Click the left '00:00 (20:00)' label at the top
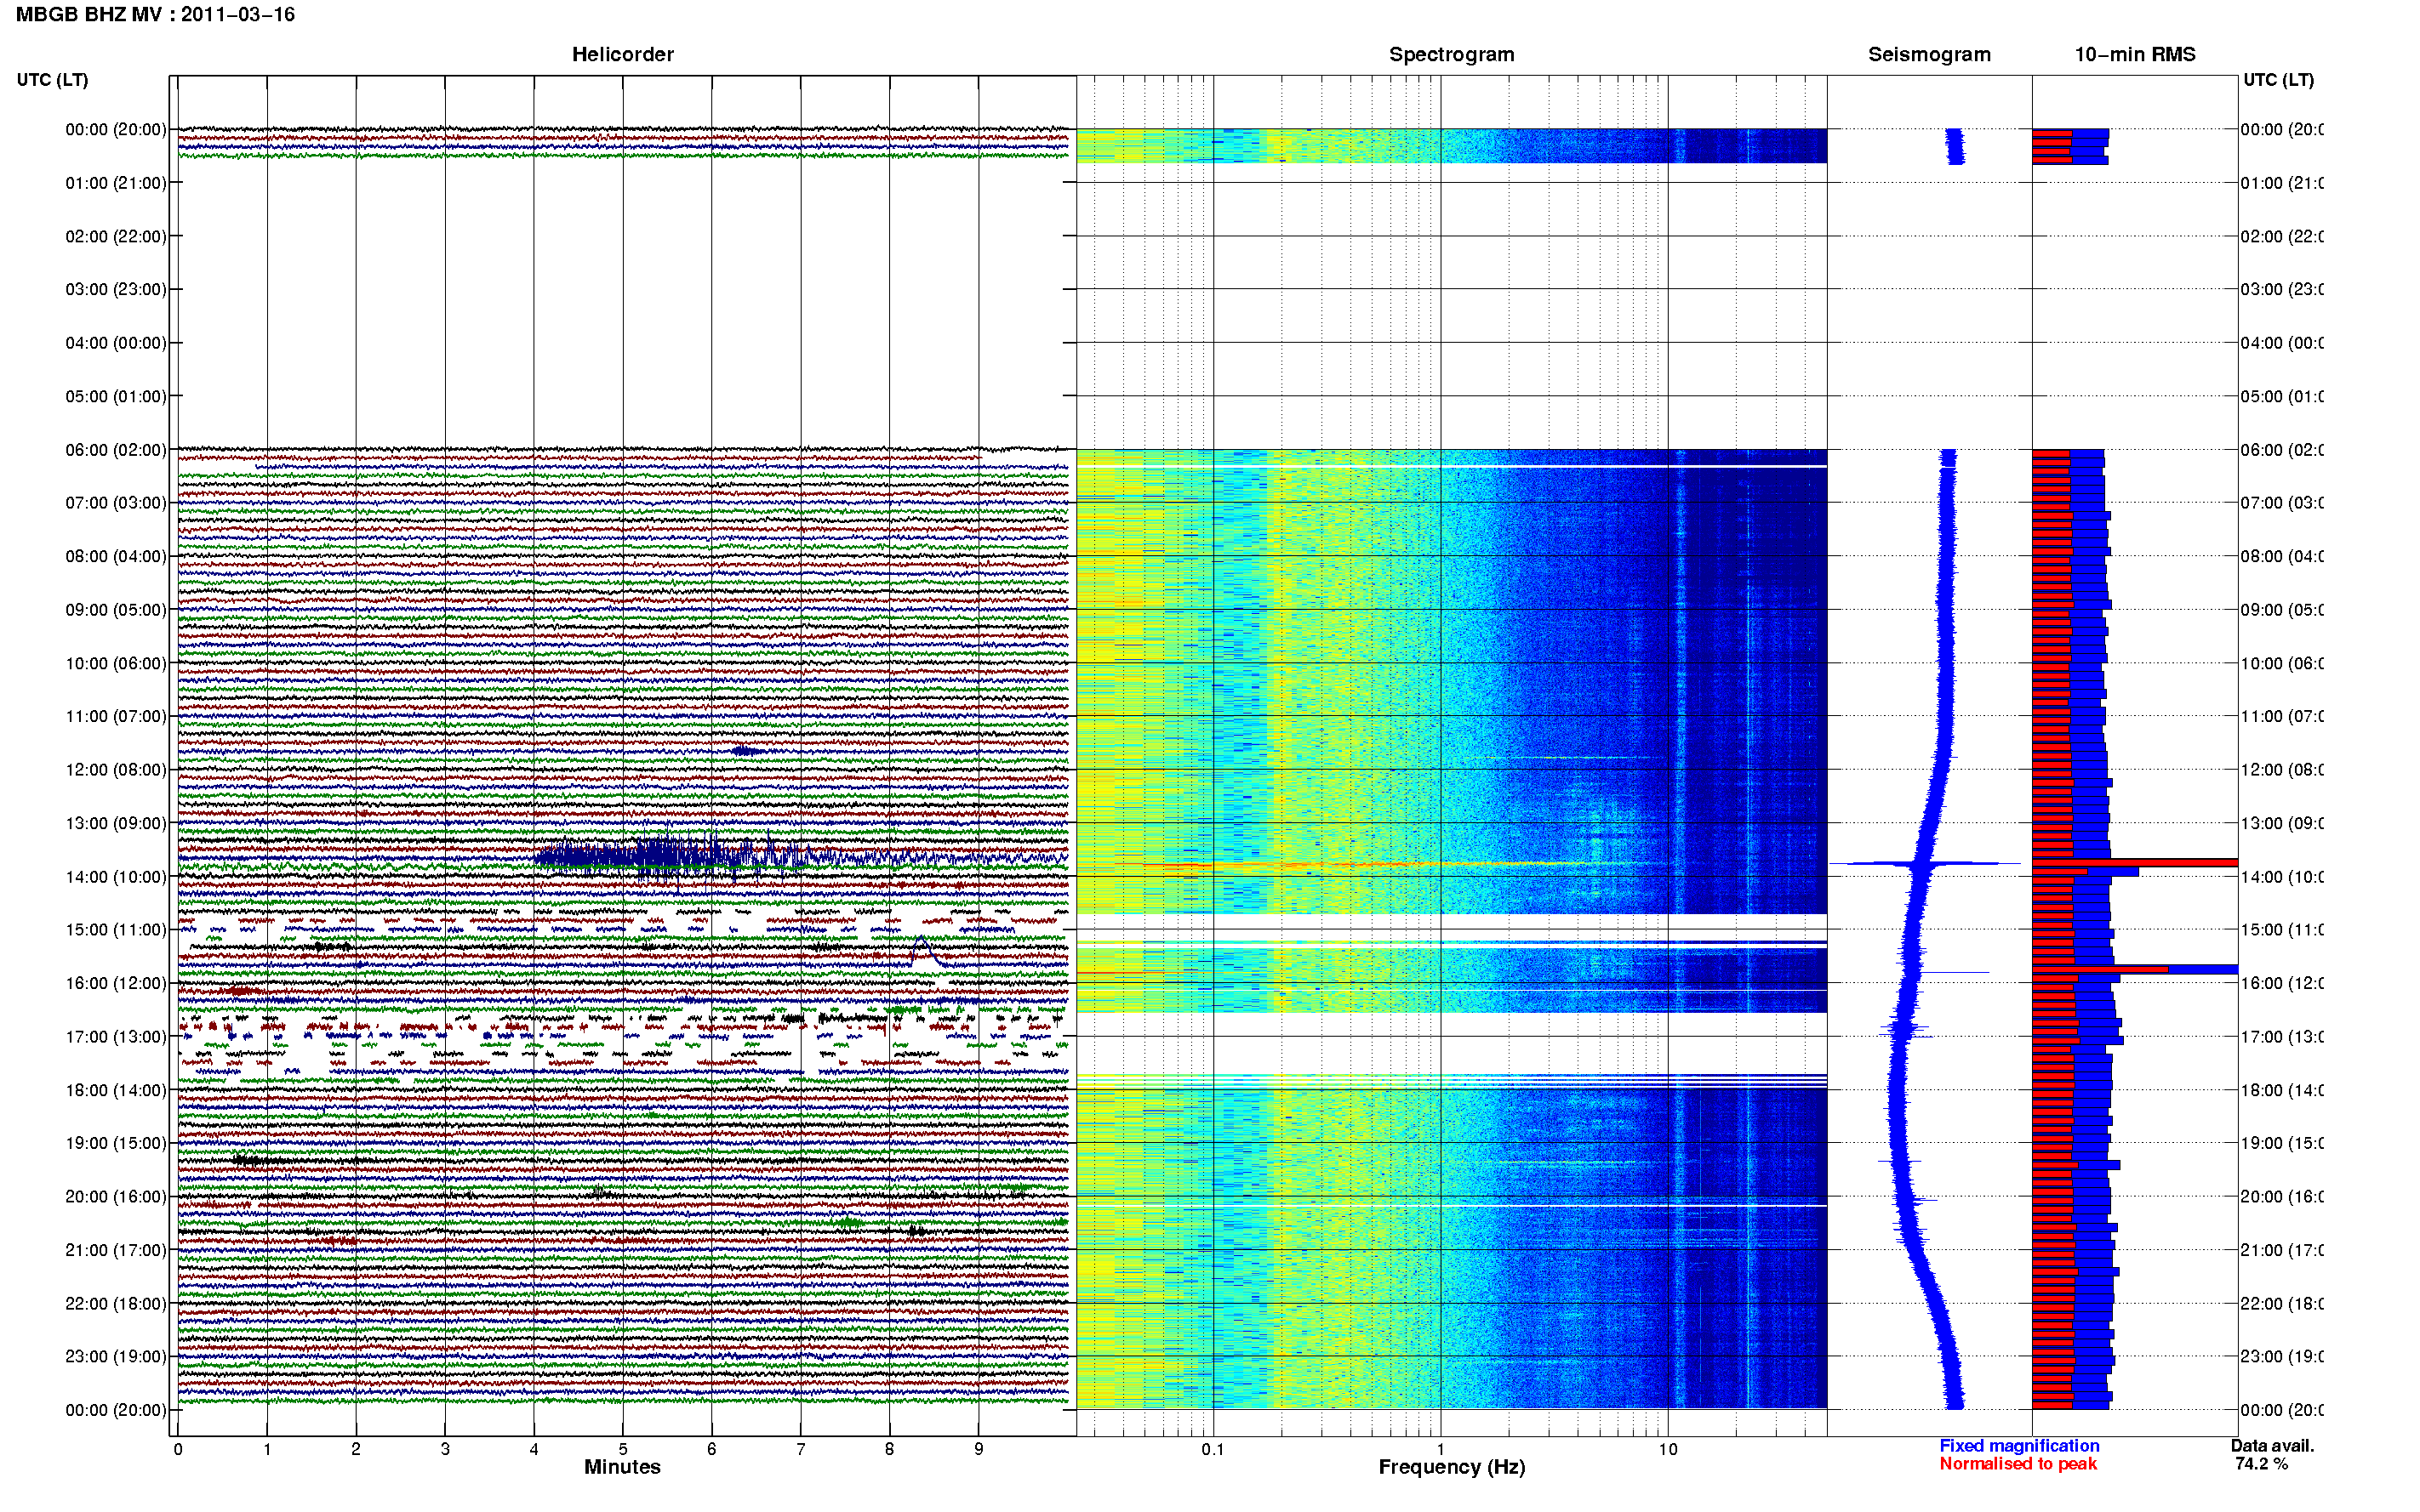This screenshot has height=1512, width=2420. coord(116,129)
